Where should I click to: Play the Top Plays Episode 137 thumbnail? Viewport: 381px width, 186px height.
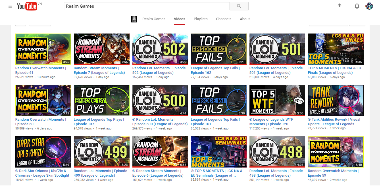tap(102, 101)
